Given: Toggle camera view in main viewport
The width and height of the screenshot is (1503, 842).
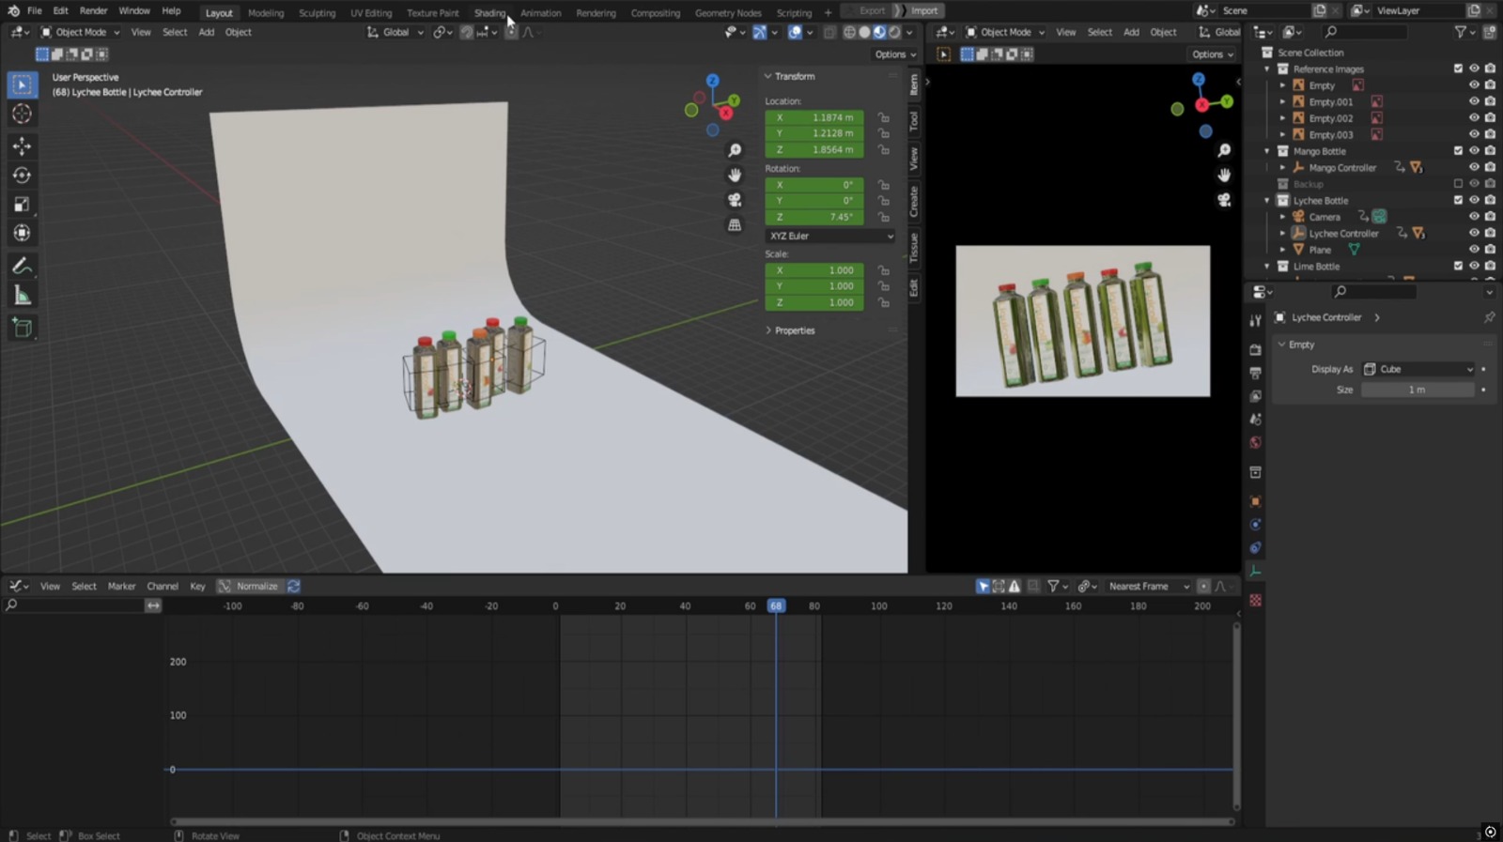Looking at the screenshot, I should coord(735,200).
